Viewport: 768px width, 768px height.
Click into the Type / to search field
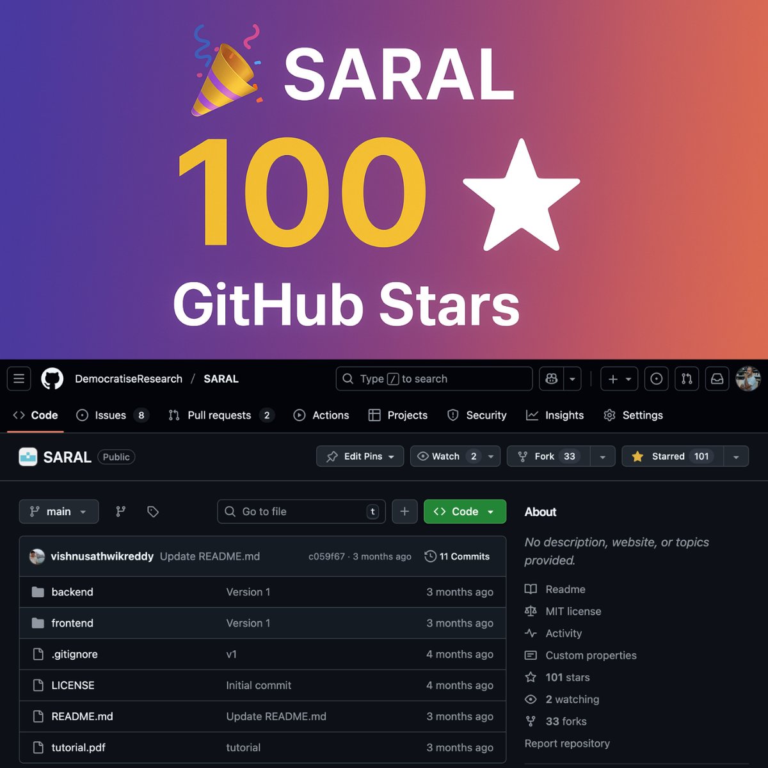(x=434, y=379)
